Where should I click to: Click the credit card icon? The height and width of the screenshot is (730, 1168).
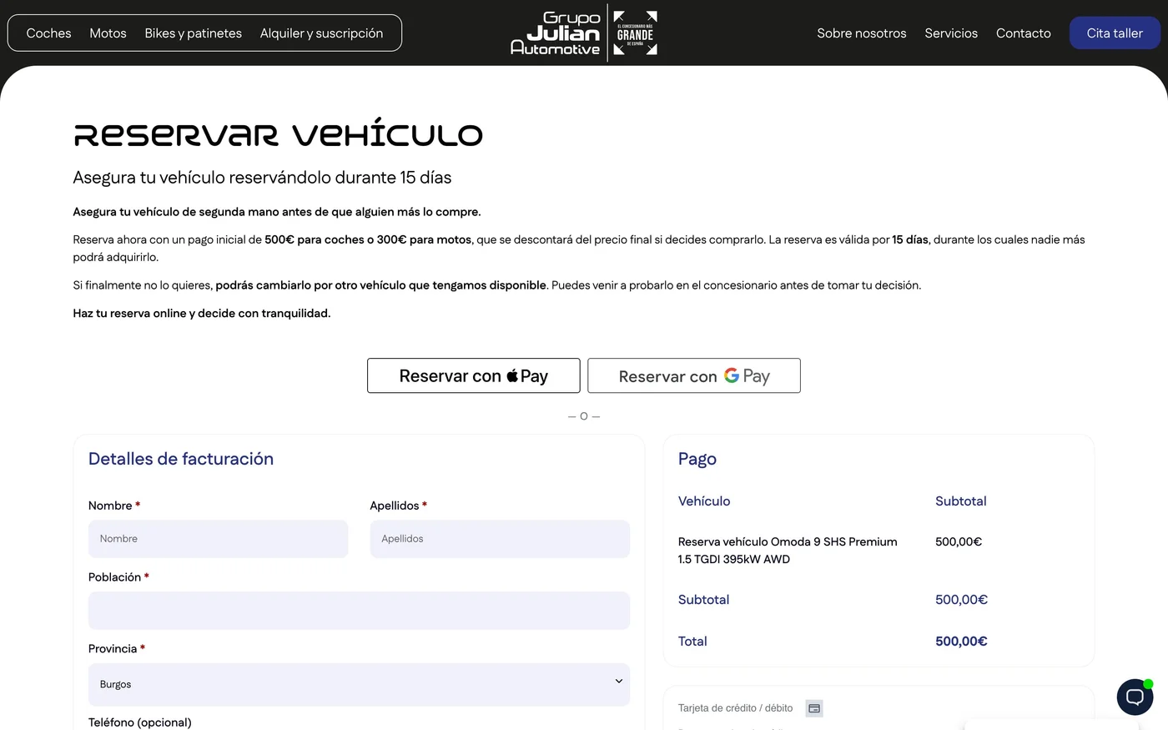[814, 708]
